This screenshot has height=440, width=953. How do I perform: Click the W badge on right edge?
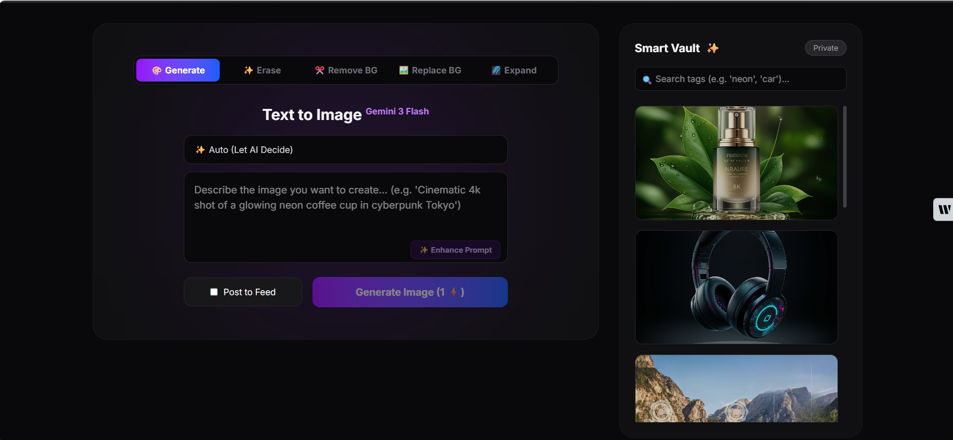pyautogui.click(x=943, y=210)
